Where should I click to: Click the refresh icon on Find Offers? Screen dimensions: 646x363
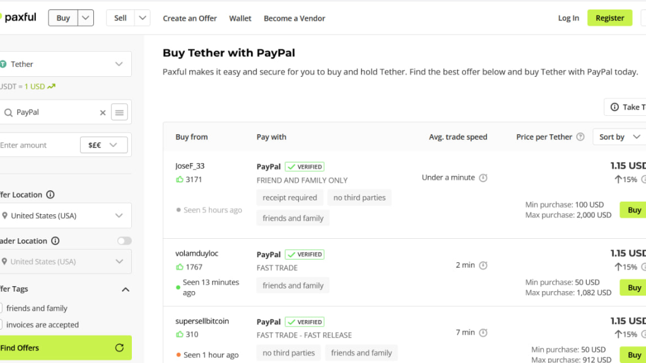[x=119, y=348]
